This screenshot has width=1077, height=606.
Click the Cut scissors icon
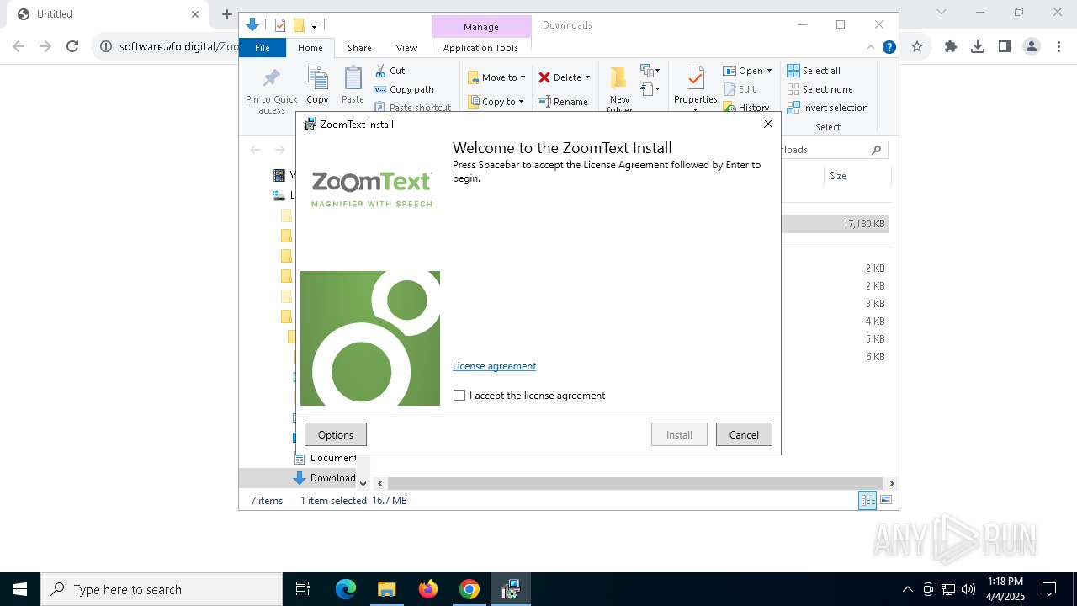pos(380,71)
